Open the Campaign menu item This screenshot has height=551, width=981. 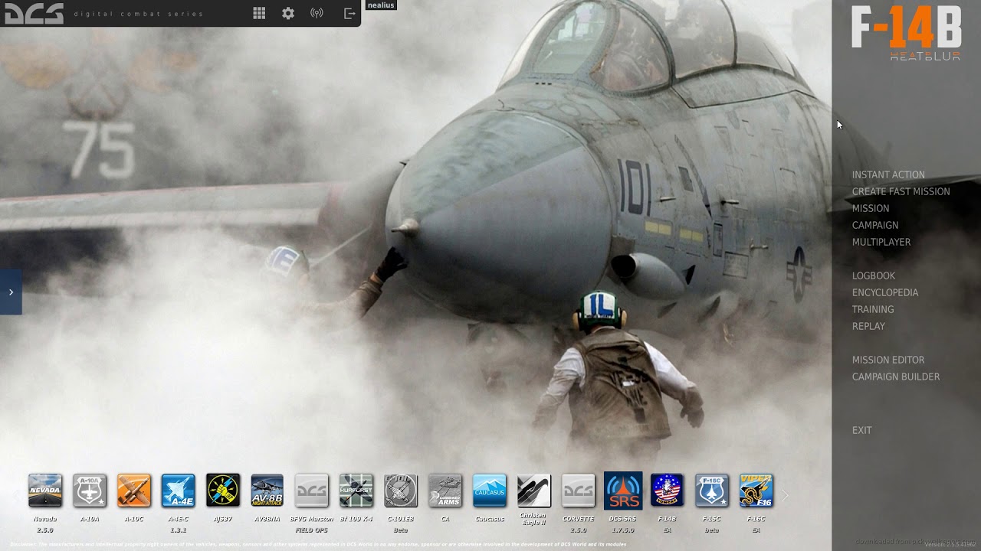[x=875, y=225]
